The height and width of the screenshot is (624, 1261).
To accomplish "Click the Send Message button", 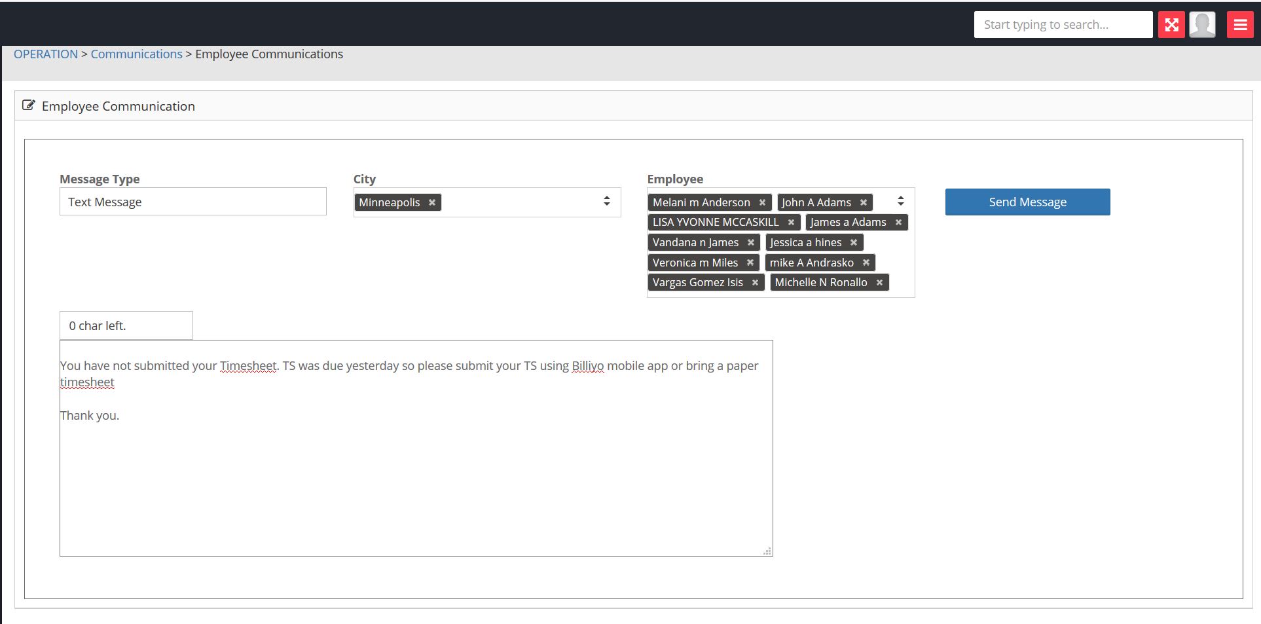I will point(1027,202).
